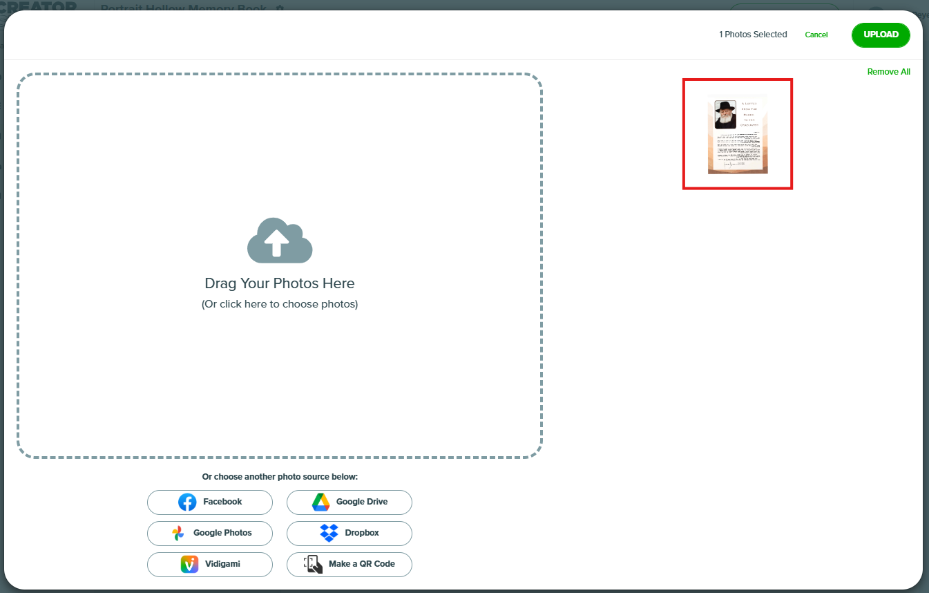The width and height of the screenshot is (929, 593).
Task: Click the '1 Photos Selected' counter text
Action: (753, 35)
